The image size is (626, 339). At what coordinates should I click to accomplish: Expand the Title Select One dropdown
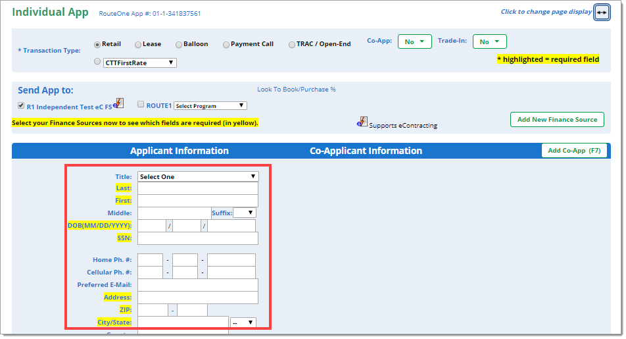pos(197,177)
